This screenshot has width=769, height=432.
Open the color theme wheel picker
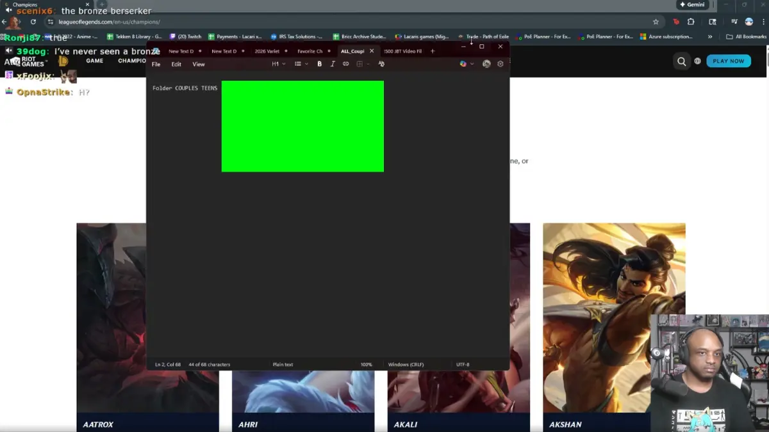click(463, 64)
